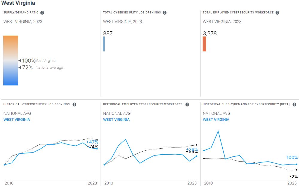The width and height of the screenshot is (299, 186).
Task: Click the West Virginia page heading
Action: 18,3
